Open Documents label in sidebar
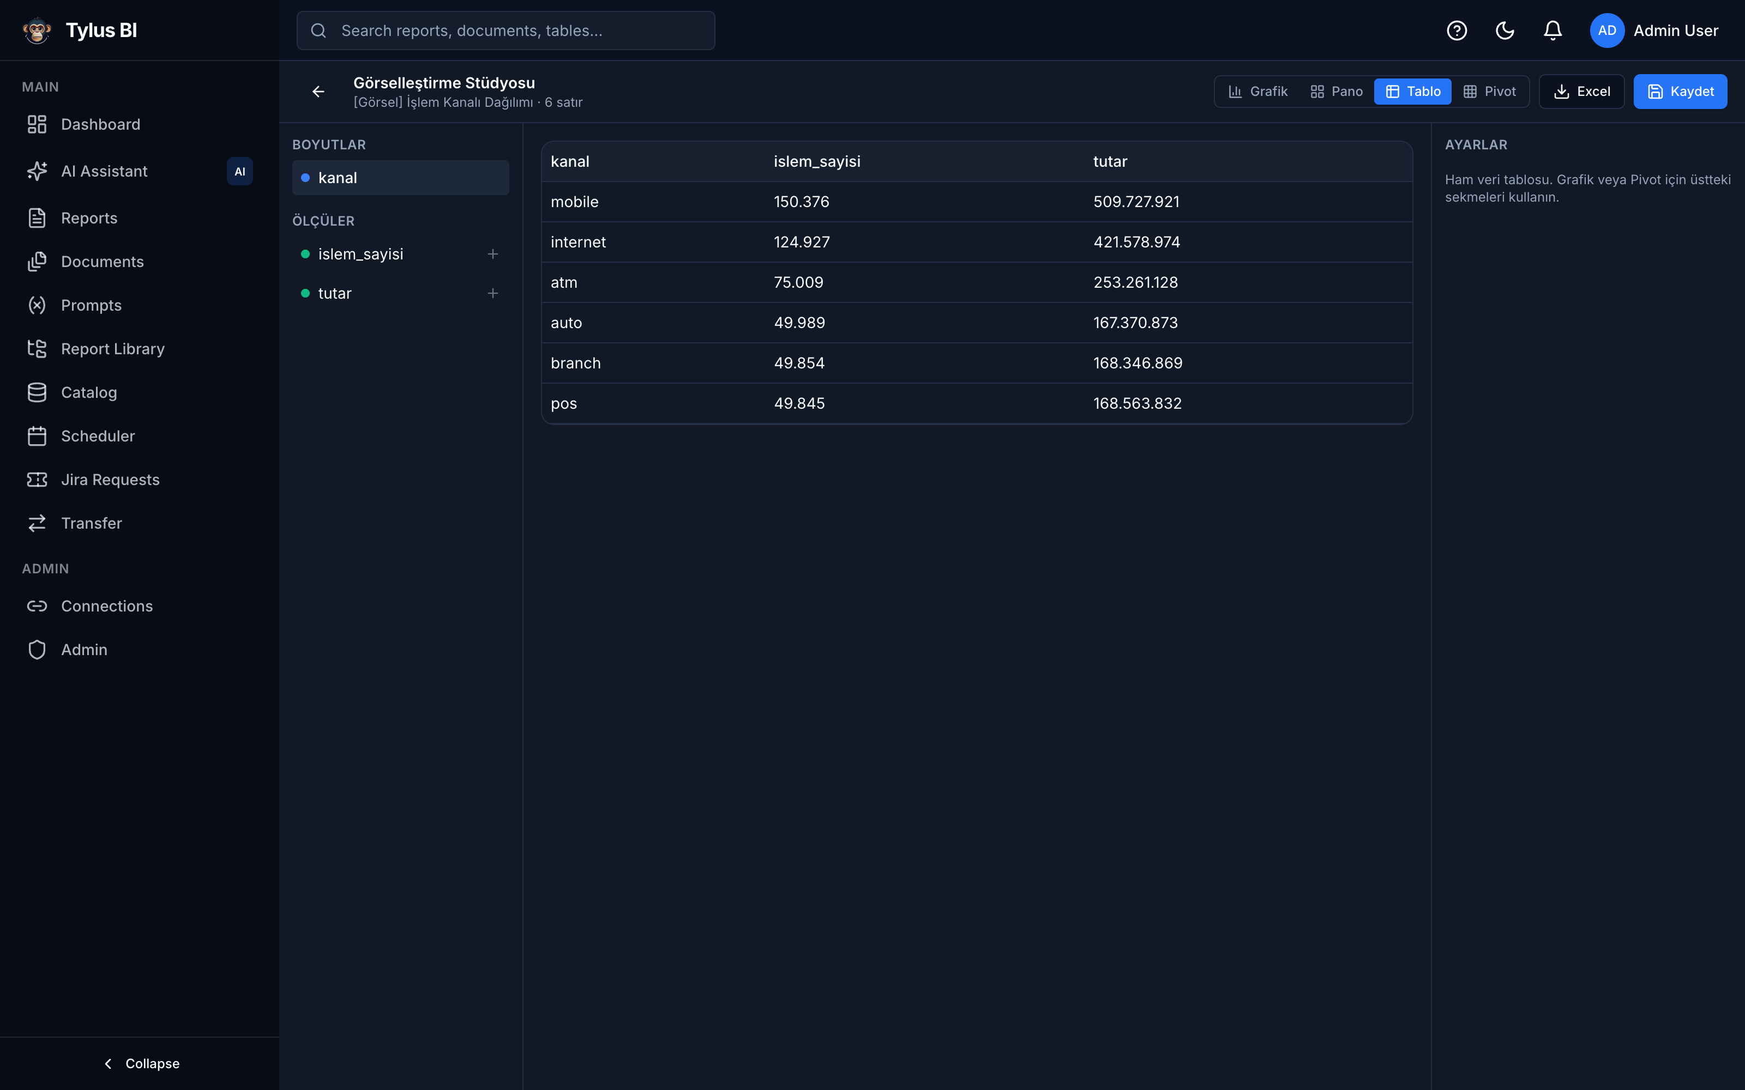 click(103, 262)
